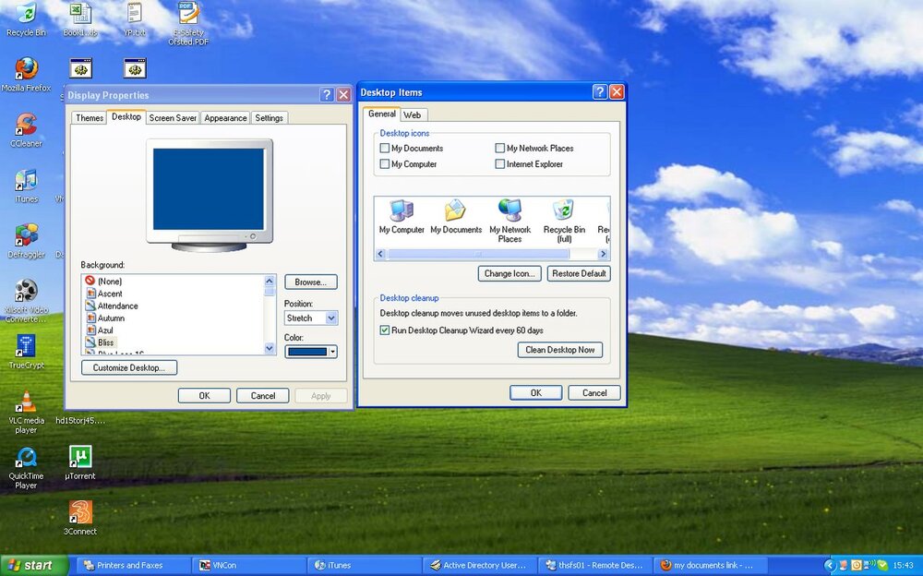Switch to thsfs01 Remote Desktop taskbar item
The image size is (923, 576).
(x=593, y=566)
